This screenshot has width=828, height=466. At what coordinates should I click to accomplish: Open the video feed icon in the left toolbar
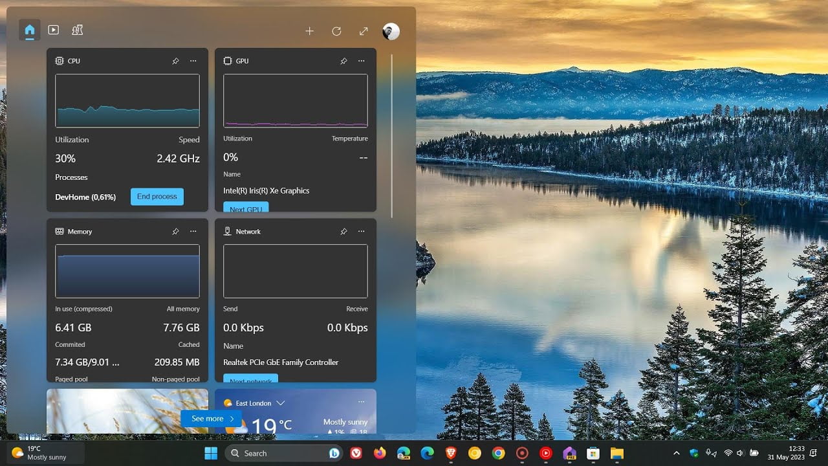point(53,30)
